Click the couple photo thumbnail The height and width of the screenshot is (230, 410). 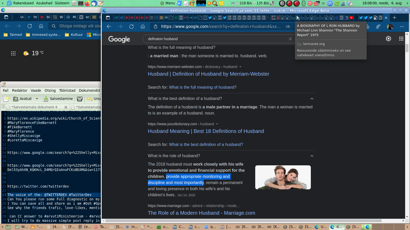pyautogui.click(x=283, y=177)
